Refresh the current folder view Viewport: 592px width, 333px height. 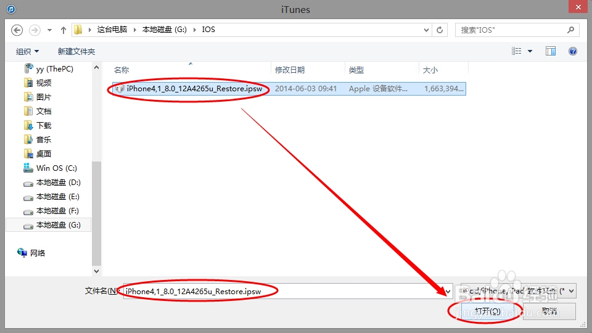[440, 30]
